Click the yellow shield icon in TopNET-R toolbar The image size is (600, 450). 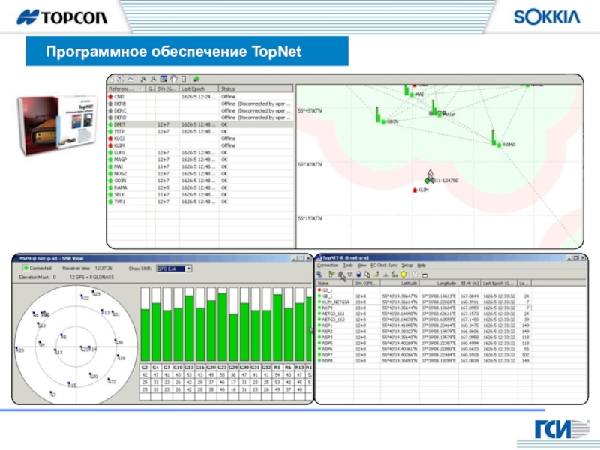pyautogui.click(x=403, y=274)
